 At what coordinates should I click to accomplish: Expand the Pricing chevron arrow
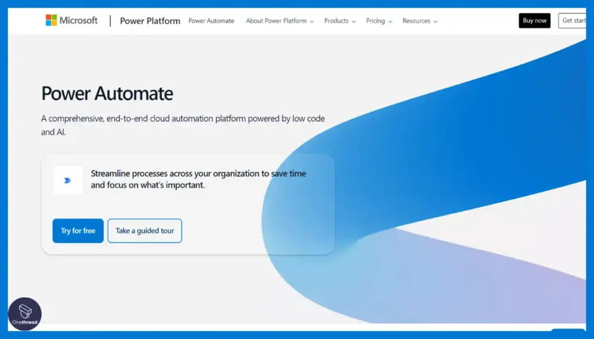[x=390, y=21]
